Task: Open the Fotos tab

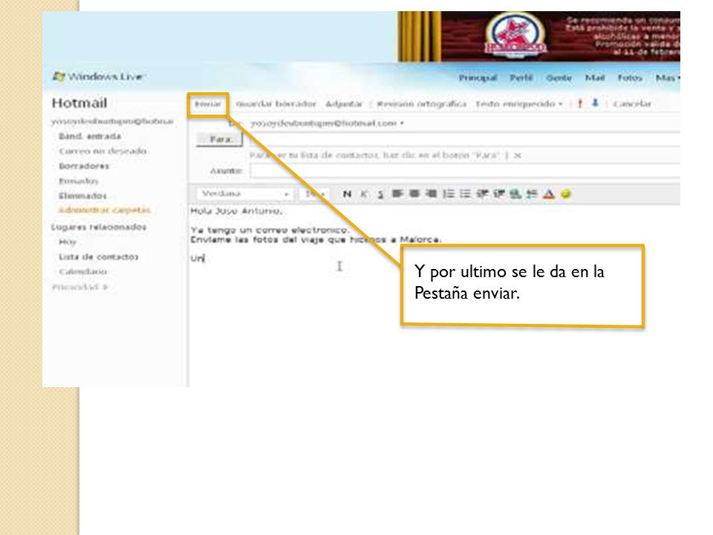Action: click(630, 78)
